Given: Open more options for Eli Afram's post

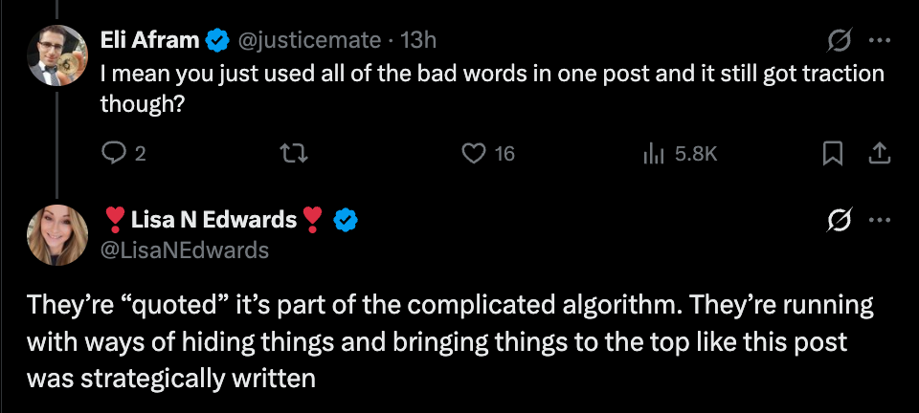Looking at the screenshot, I should pyautogui.click(x=880, y=41).
